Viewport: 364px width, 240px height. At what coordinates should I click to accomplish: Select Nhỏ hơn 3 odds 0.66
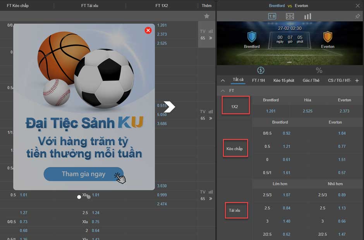click(342, 221)
